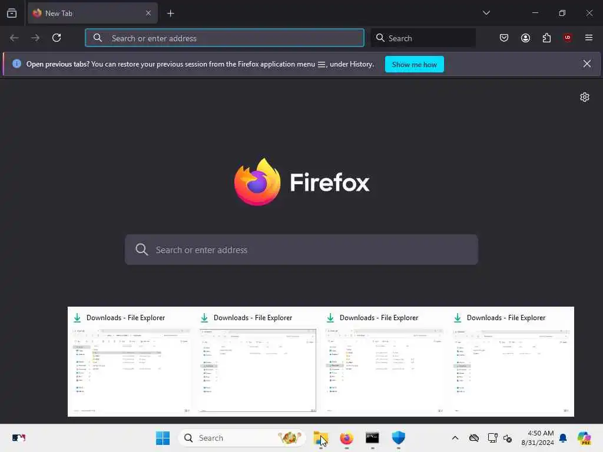Open the terminal taskbar icon
The width and height of the screenshot is (603, 452).
372,438
